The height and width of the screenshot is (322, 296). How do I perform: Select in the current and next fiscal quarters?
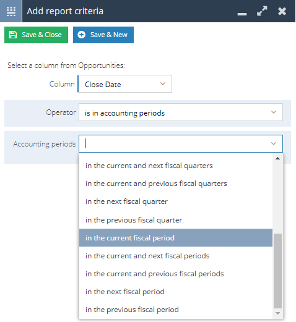click(x=176, y=166)
